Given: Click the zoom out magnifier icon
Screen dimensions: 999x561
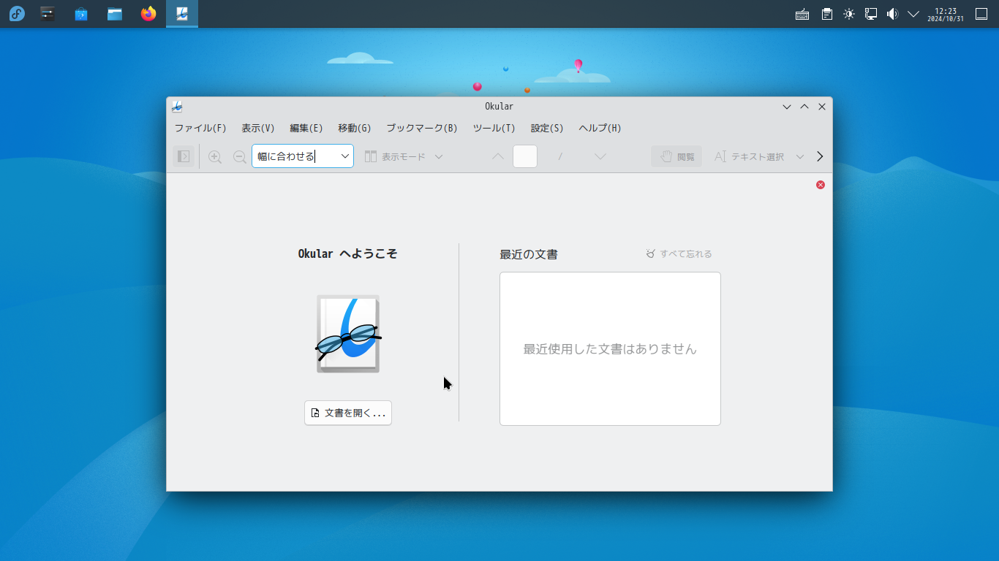Looking at the screenshot, I should [x=239, y=156].
